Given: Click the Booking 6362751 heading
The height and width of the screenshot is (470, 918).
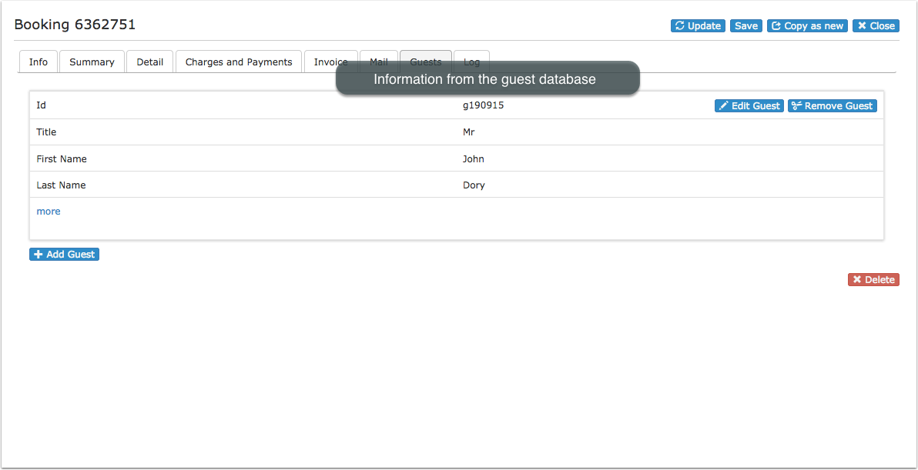Looking at the screenshot, I should 75,25.
